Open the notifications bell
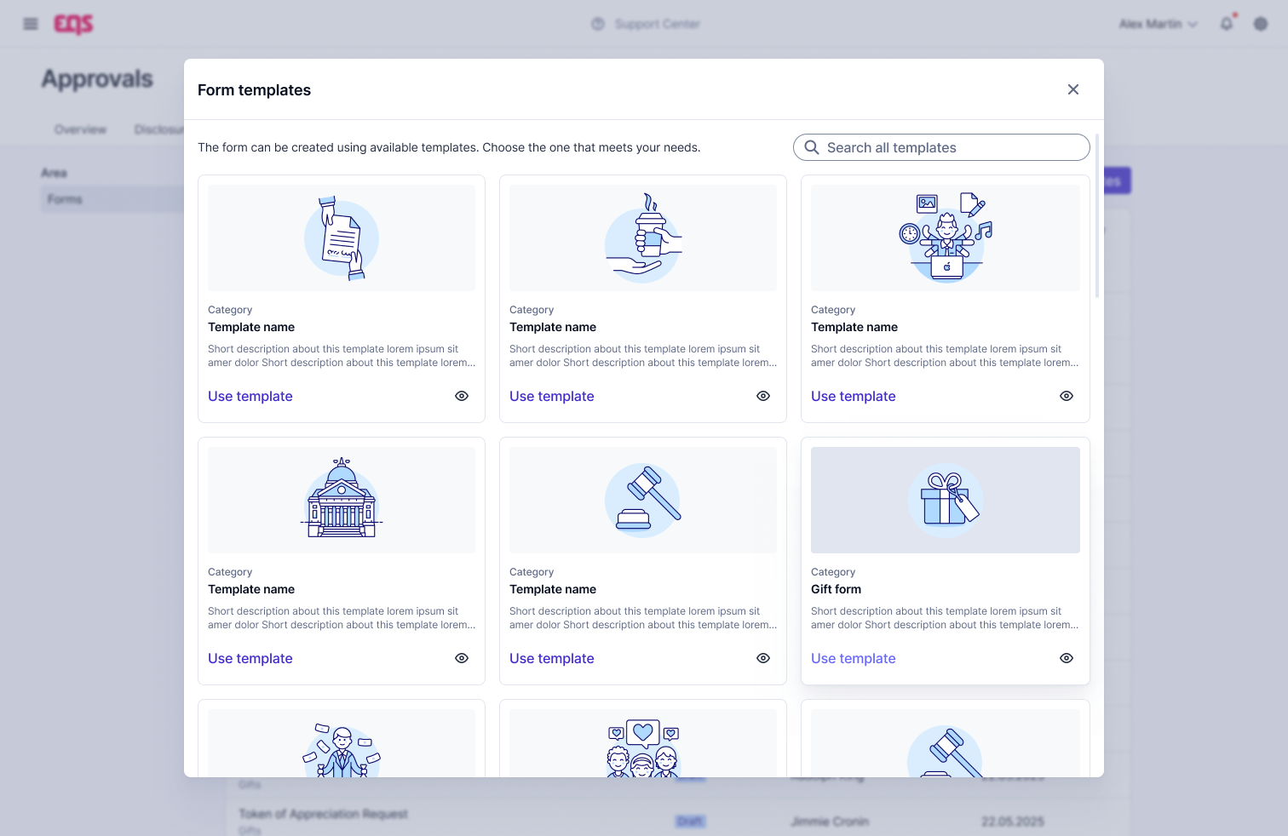The image size is (1288, 836). (x=1227, y=24)
